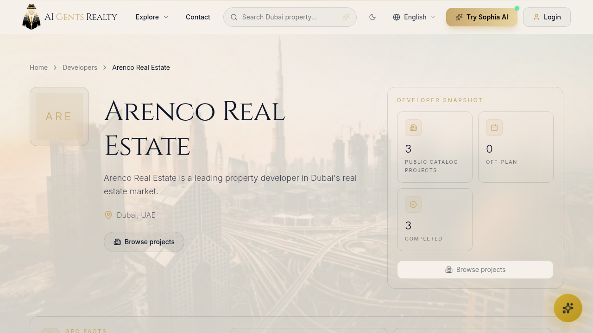
Task: Go to Developers breadcrumb
Action: [x=80, y=68]
